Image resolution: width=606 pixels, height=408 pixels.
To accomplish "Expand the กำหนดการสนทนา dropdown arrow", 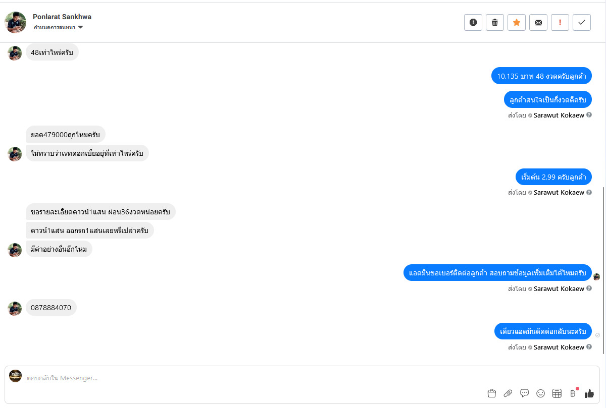I will (x=80, y=27).
